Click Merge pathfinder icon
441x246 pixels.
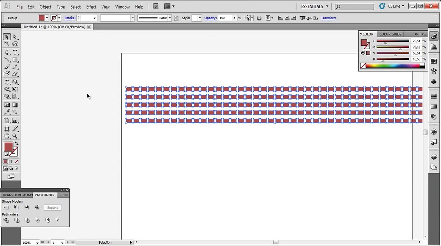[x=27, y=220]
